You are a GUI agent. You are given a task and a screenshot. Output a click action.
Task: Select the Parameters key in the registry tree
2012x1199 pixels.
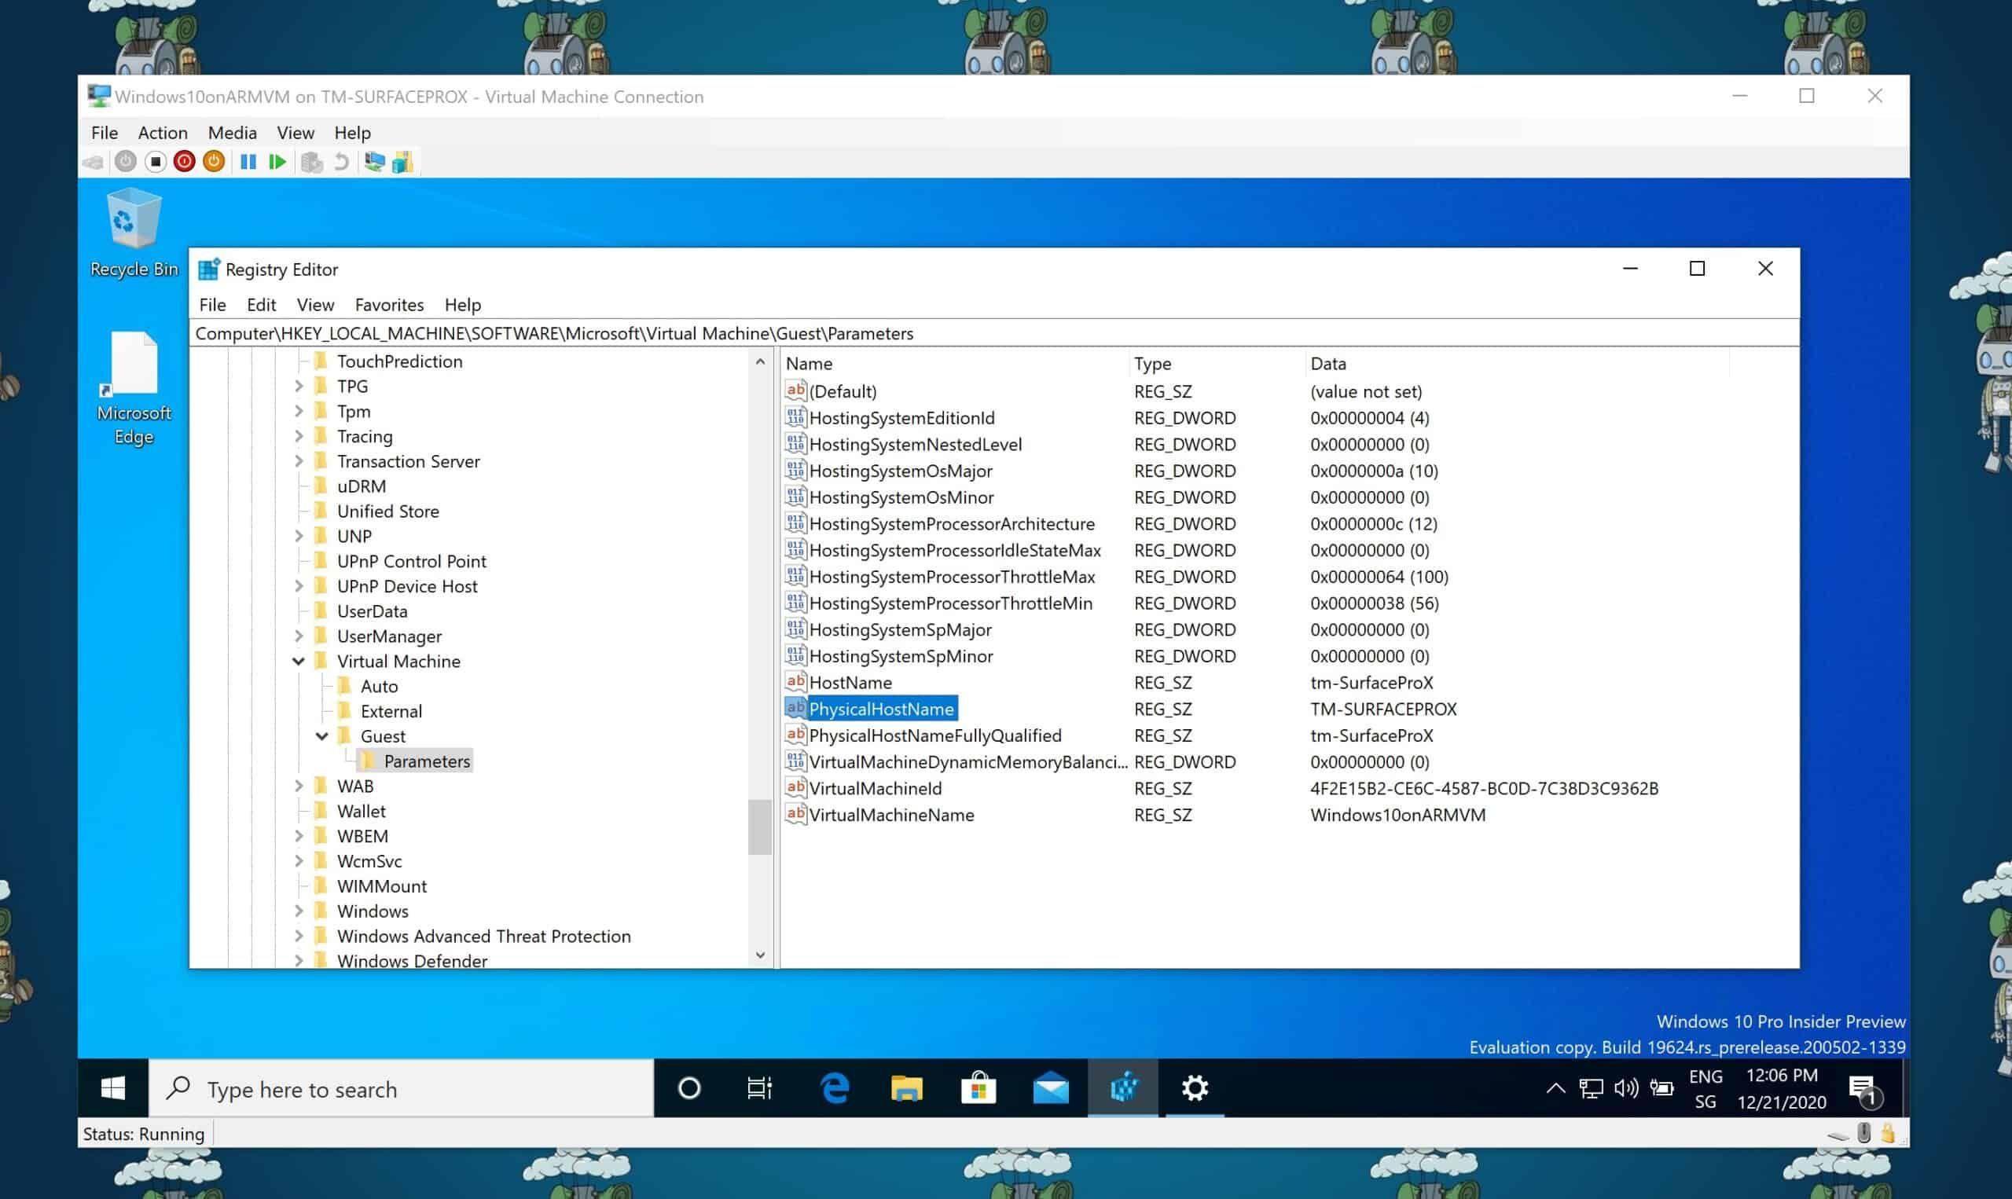[x=427, y=761]
